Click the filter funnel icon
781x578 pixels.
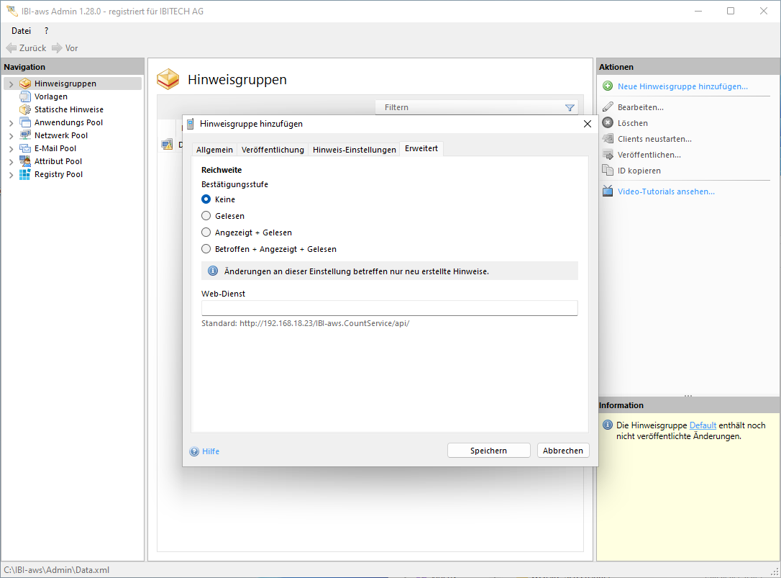[570, 108]
